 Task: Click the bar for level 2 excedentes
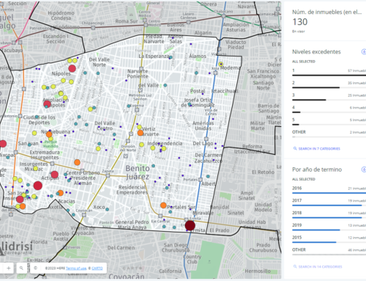(315, 87)
